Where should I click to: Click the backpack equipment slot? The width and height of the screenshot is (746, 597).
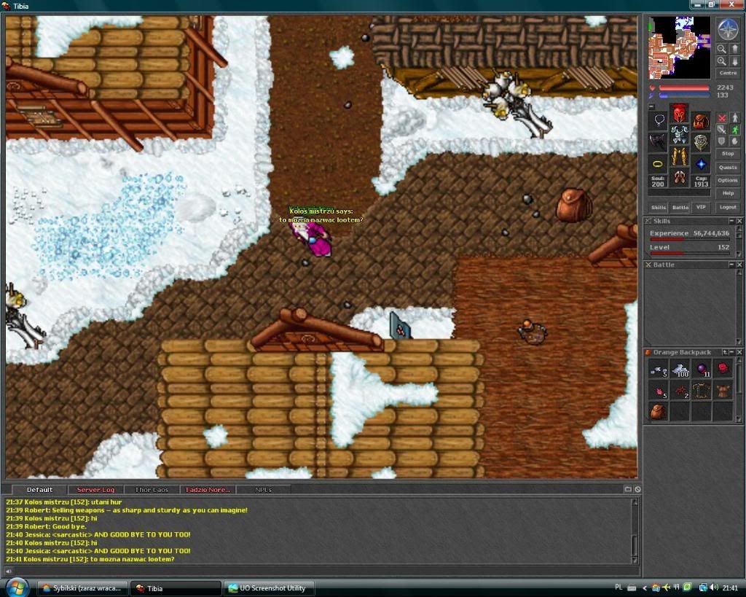700,120
